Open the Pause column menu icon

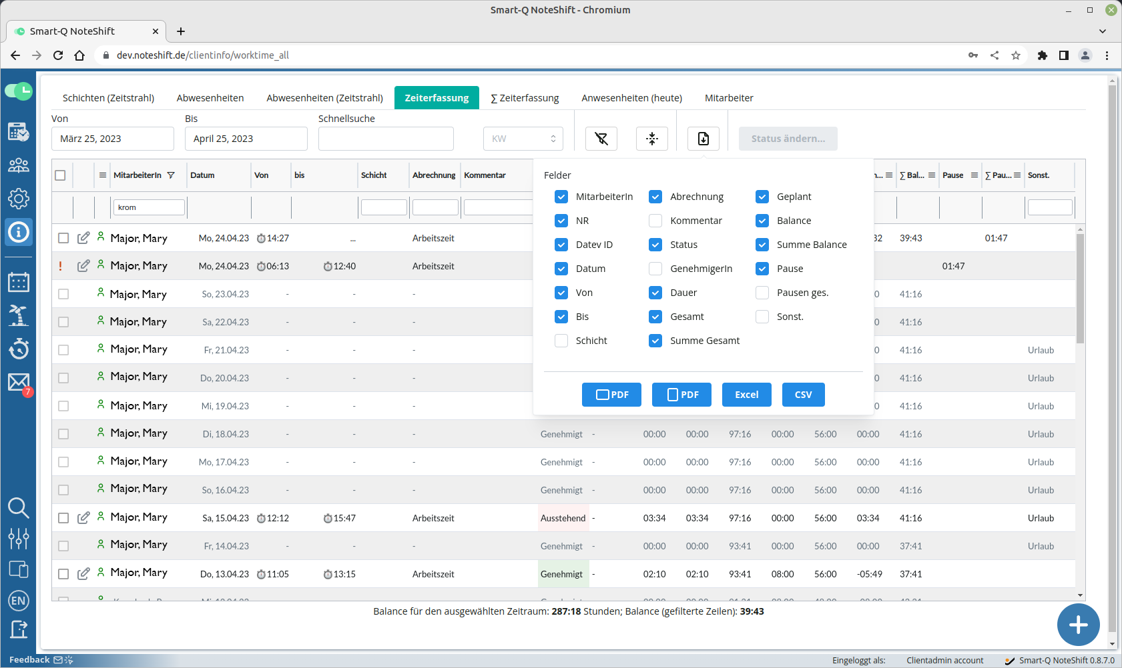tap(974, 175)
